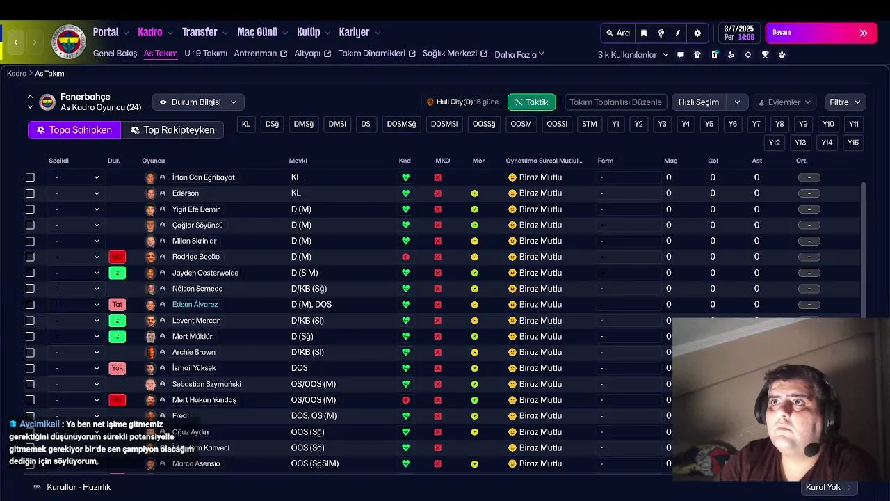Open selection dropdown for İrfan Can Eğribayat
Image resolution: width=890 pixels, height=501 pixels.
click(x=76, y=177)
